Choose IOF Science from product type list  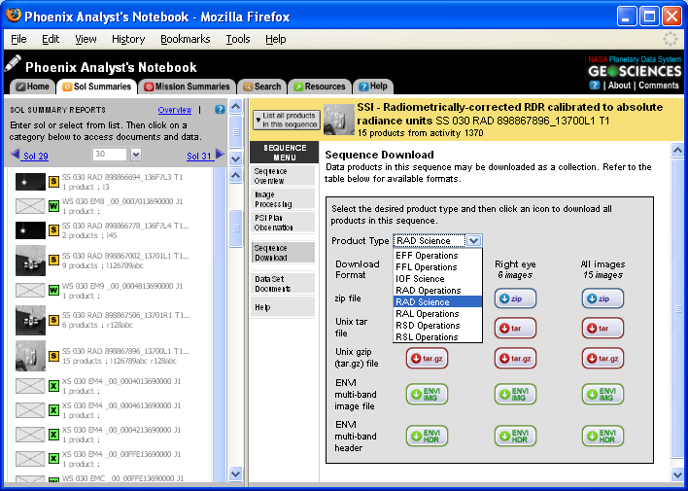[419, 278]
